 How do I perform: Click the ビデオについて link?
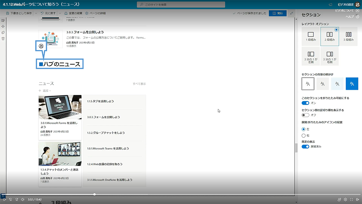pyautogui.click(x=344, y=11)
